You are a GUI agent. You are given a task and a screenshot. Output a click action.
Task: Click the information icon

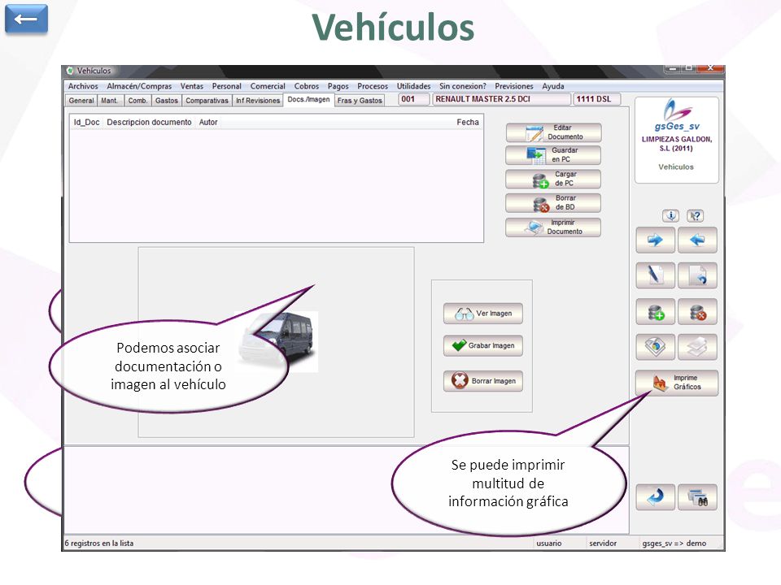pos(670,215)
